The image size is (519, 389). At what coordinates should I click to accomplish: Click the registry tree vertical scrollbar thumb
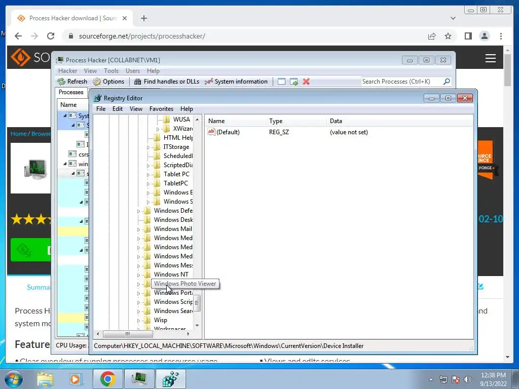click(197, 303)
